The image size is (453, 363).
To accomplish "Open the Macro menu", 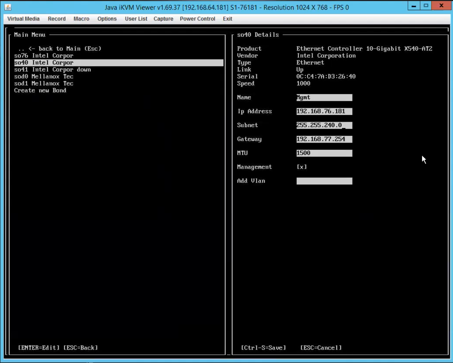I will coord(81,19).
